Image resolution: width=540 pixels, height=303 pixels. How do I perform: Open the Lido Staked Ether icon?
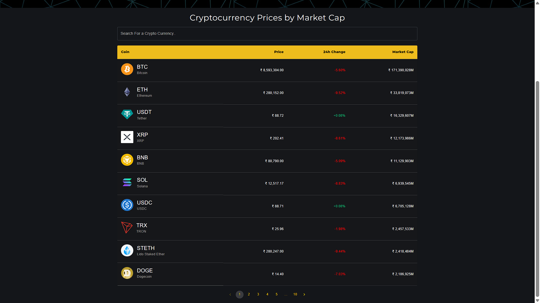click(127, 251)
